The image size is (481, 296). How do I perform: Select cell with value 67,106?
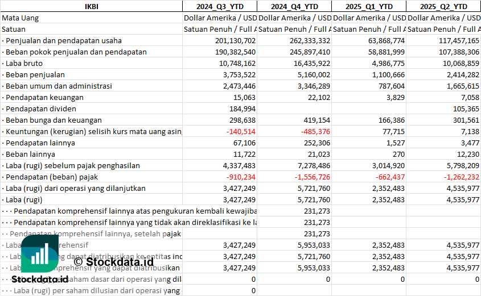click(220, 143)
